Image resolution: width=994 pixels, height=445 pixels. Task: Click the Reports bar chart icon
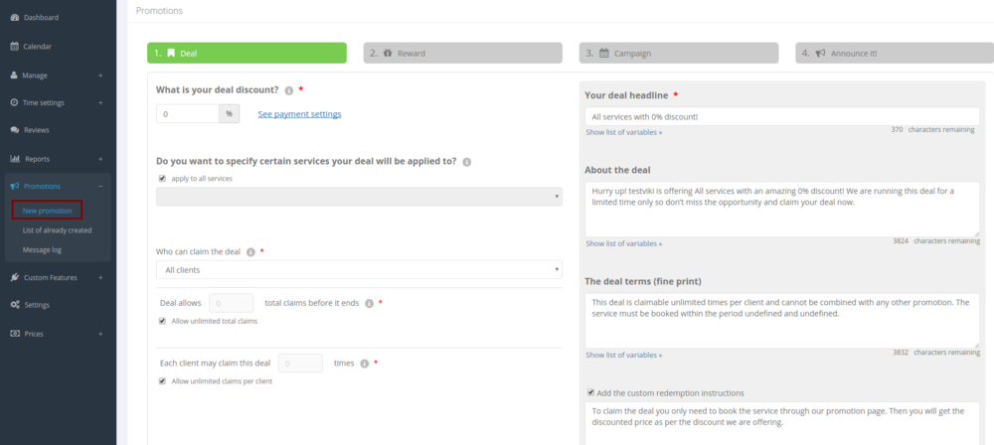click(14, 159)
